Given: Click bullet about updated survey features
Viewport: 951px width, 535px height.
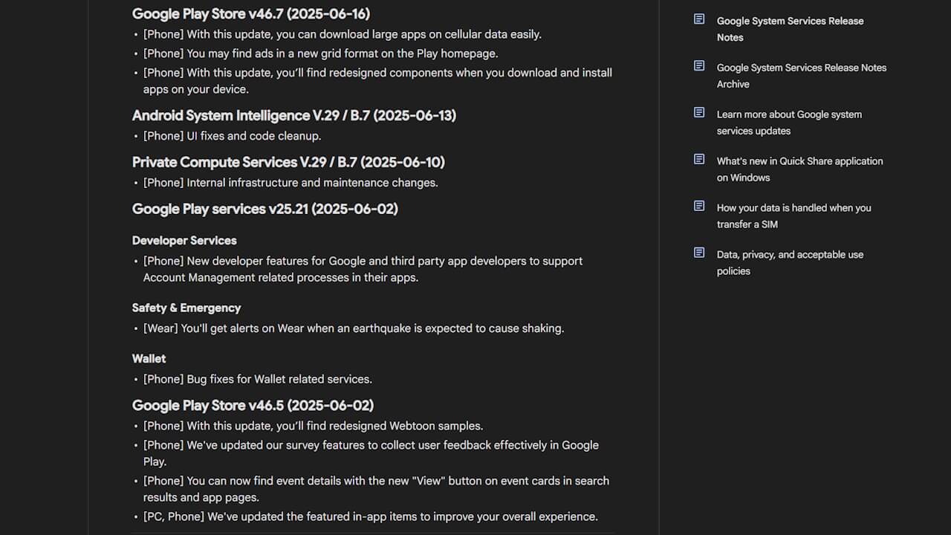Looking at the screenshot, I should click(x=371, y=453).
